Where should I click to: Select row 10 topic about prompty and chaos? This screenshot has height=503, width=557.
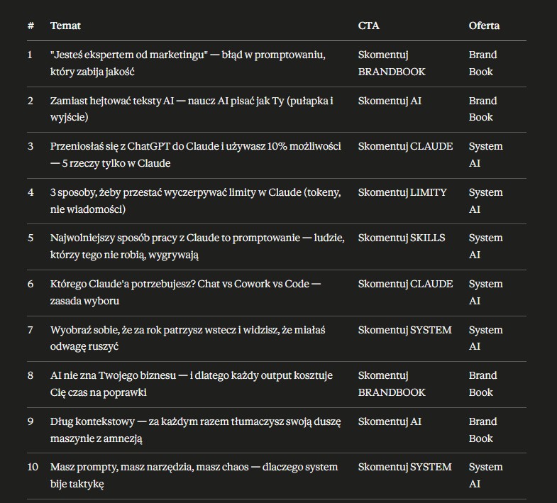[194, 475]
